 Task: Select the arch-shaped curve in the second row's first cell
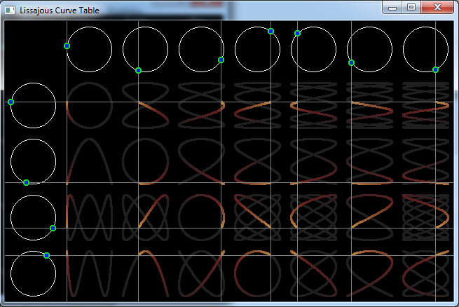[89, 161]
